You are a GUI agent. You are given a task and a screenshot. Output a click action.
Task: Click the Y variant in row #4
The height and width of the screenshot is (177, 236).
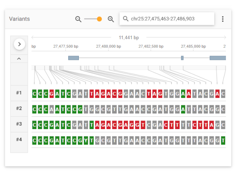coord(86,141)
